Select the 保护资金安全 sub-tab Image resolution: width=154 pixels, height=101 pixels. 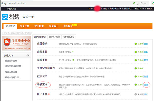point(40,37)
